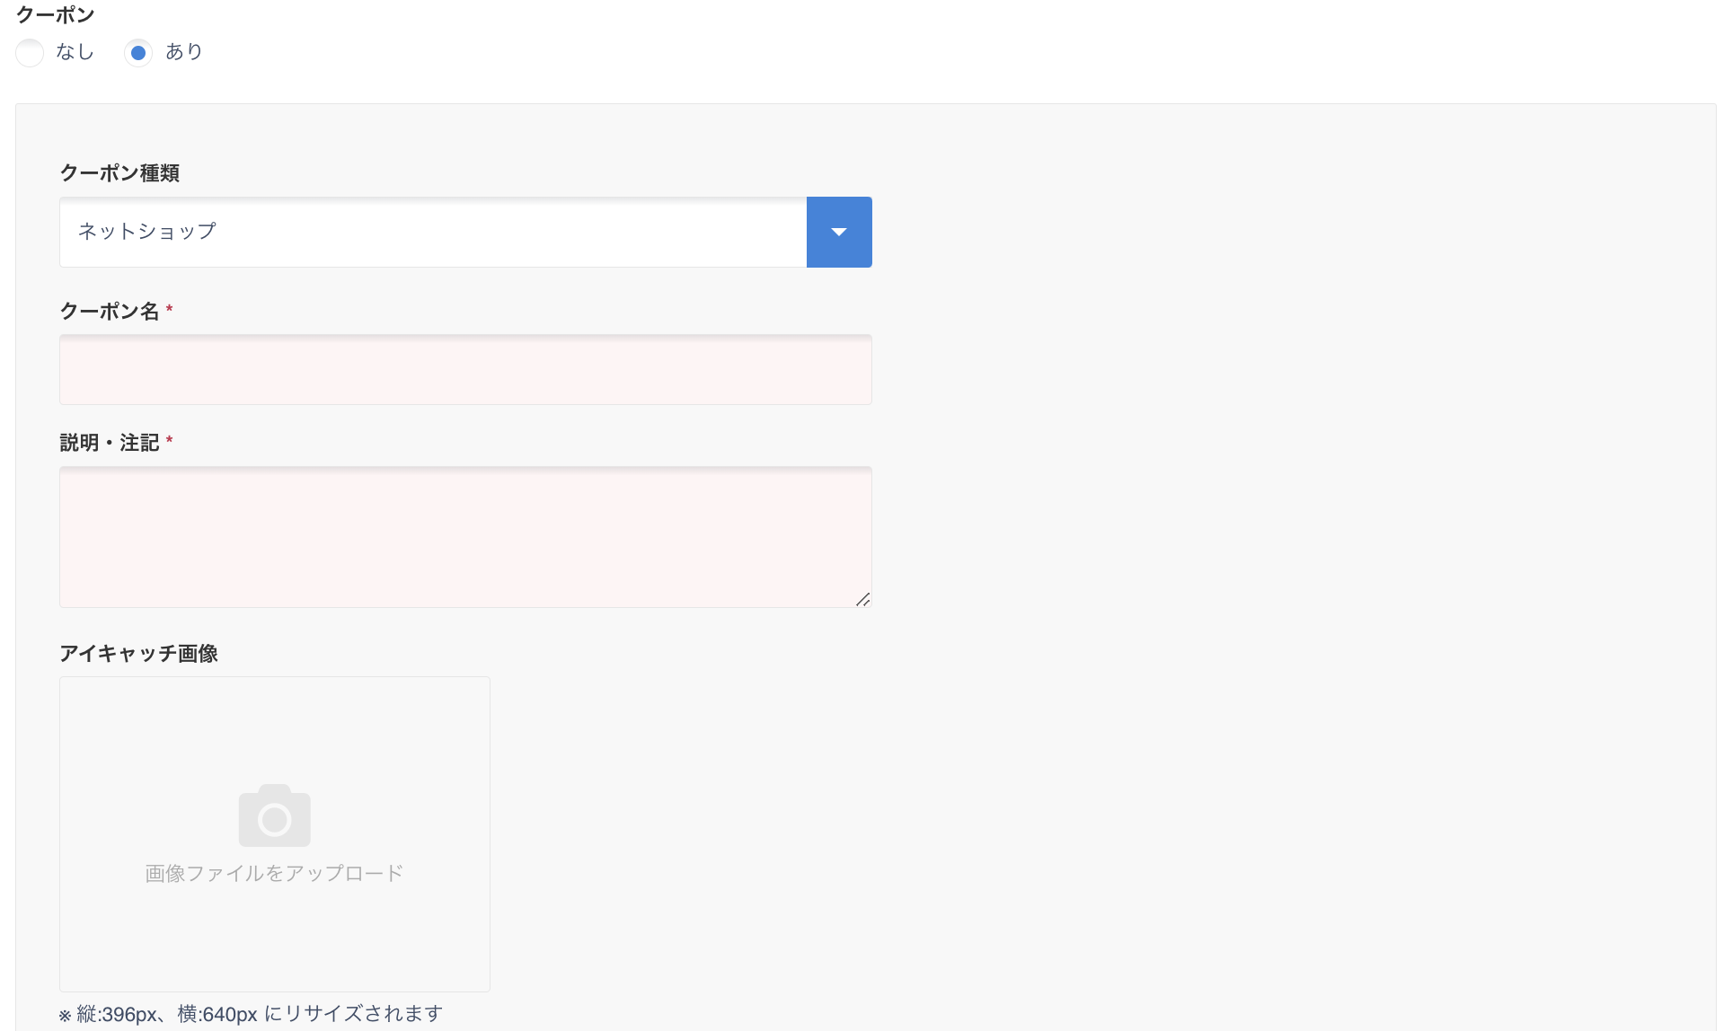Screen dimensions: 1732x1031
Task: Click the アイキャッチ画像 section label
Action: pos(139,653)
